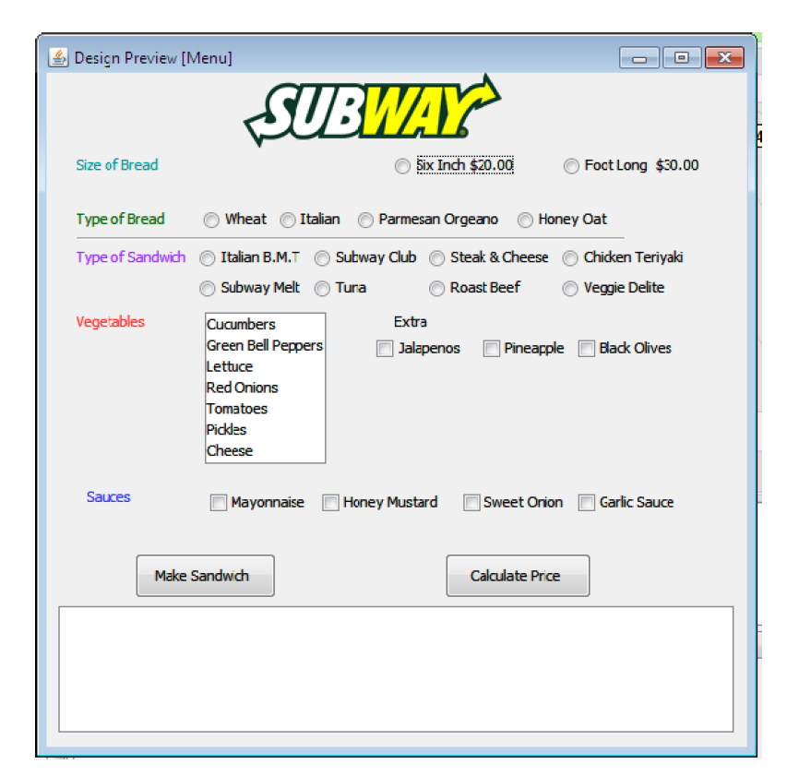The image size is (799, 776).
Task: Click the Java coffee cup title bar icon
Action: (x=57, y=57)
